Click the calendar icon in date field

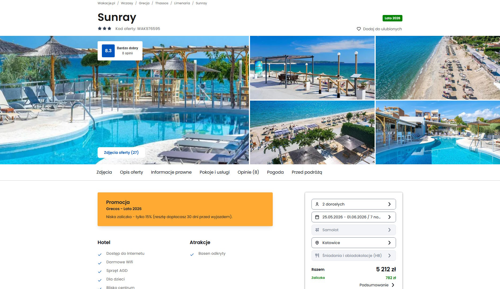[317, 217]
